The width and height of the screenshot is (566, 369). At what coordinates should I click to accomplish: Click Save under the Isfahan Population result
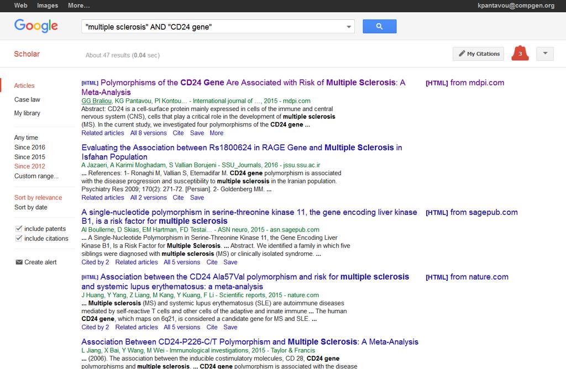point(197,197)
